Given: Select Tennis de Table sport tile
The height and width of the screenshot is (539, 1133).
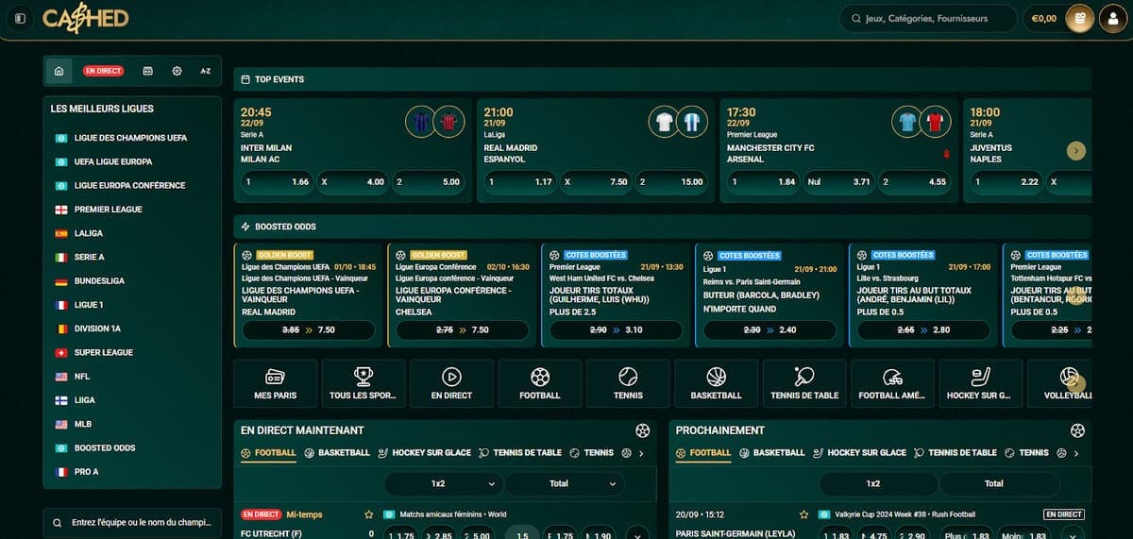Looking at the screenshot, I should pos(804,384).
